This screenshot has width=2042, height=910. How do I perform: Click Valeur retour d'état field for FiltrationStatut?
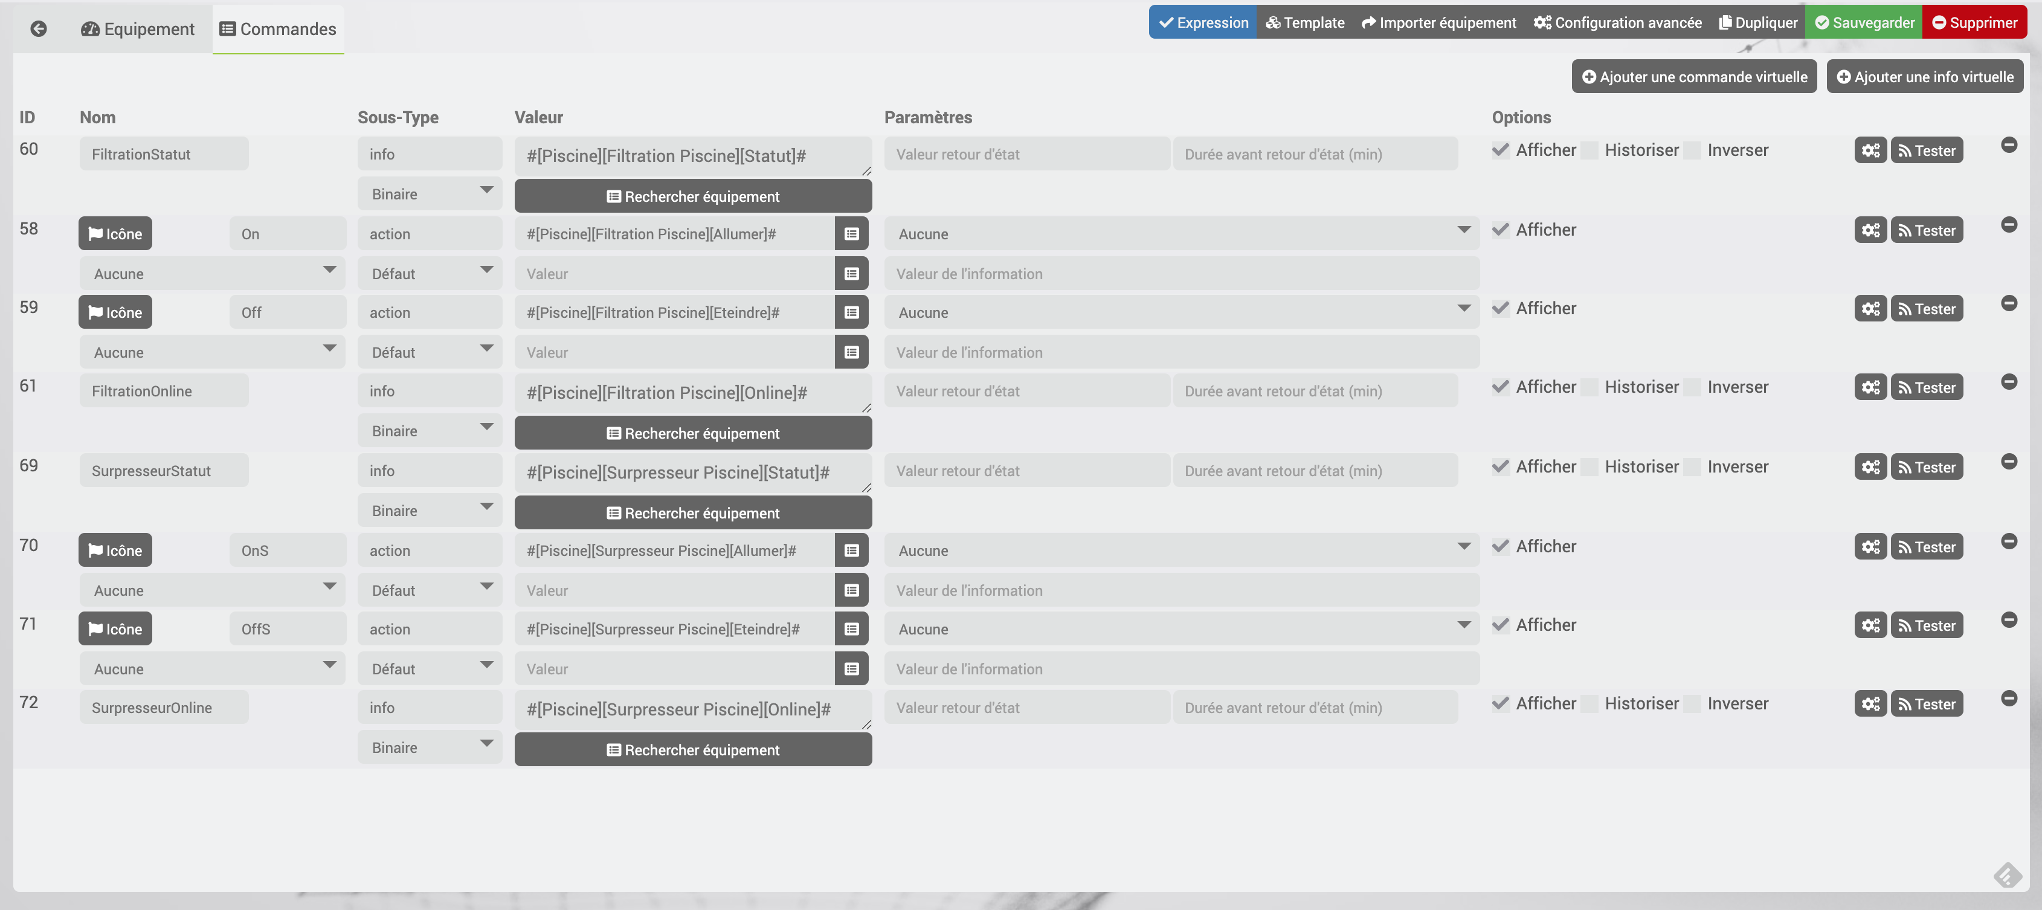point(1027,153)
